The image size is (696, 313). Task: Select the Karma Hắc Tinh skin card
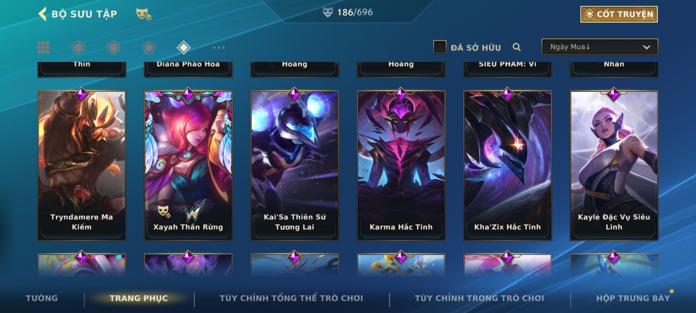pyautogui.click(x=401, y=165)
